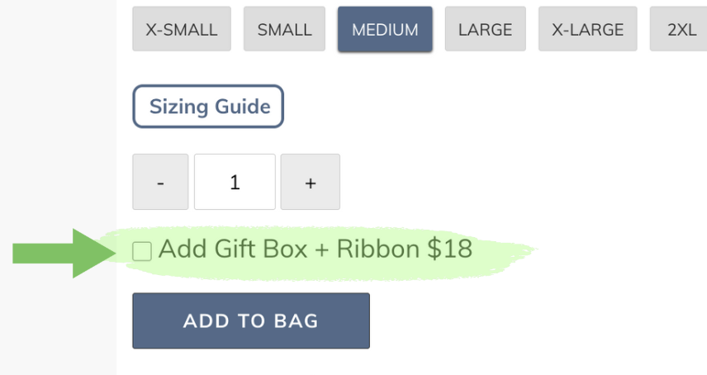The height and width of the screenshot is (375, 707).
Task: Select the X-LARGE size button
Action: coord(588,30)
